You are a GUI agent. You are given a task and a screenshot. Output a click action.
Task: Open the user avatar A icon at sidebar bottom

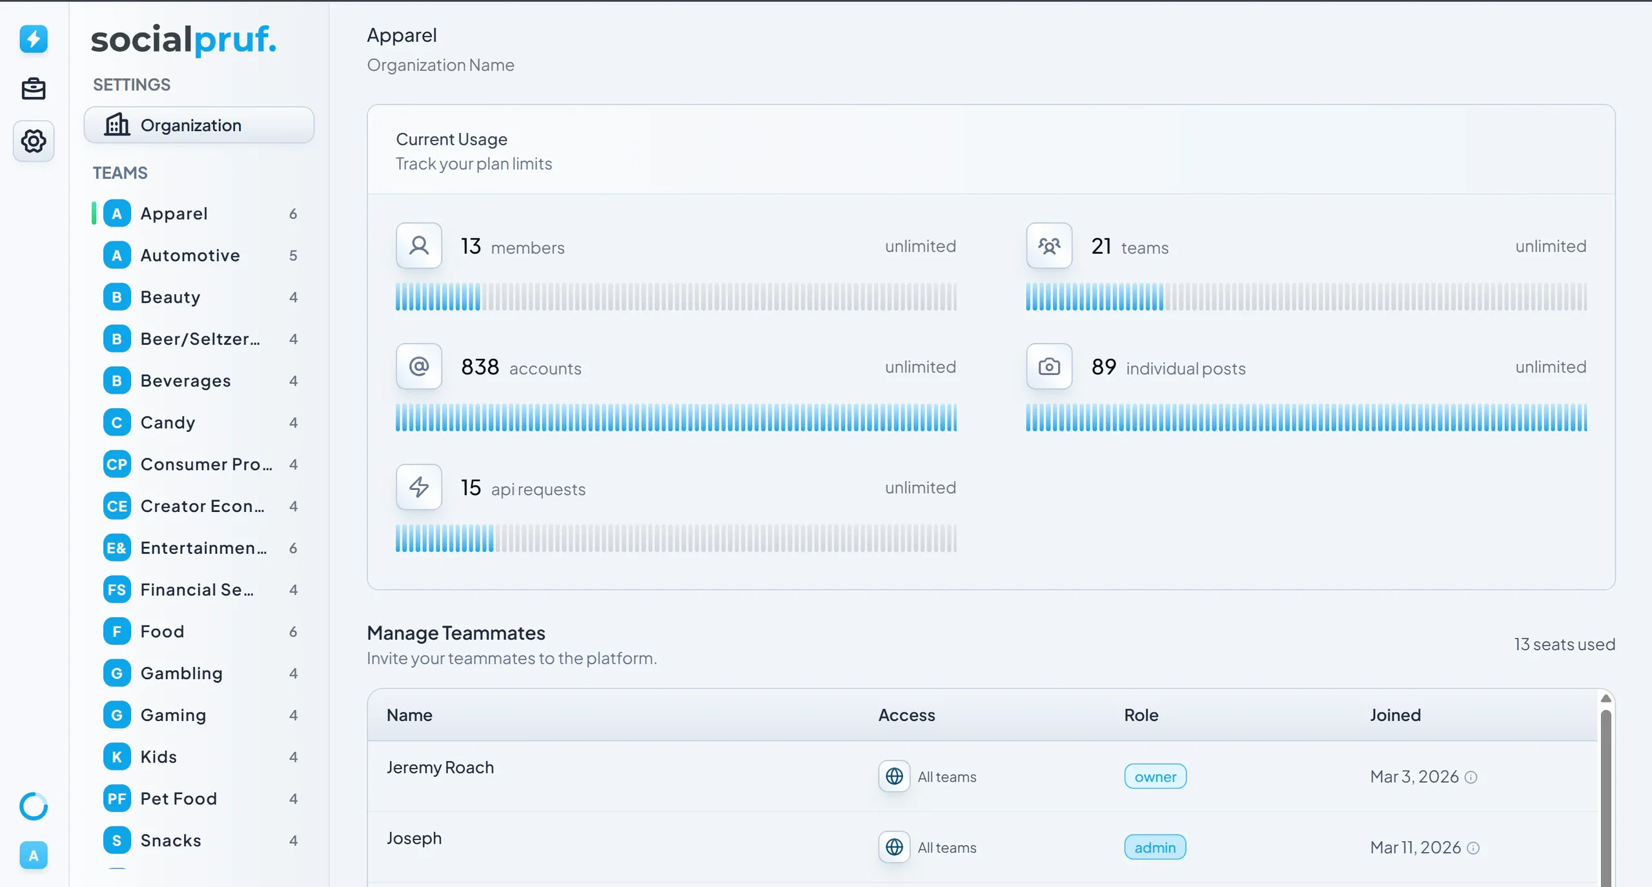[x=34, y=855]
